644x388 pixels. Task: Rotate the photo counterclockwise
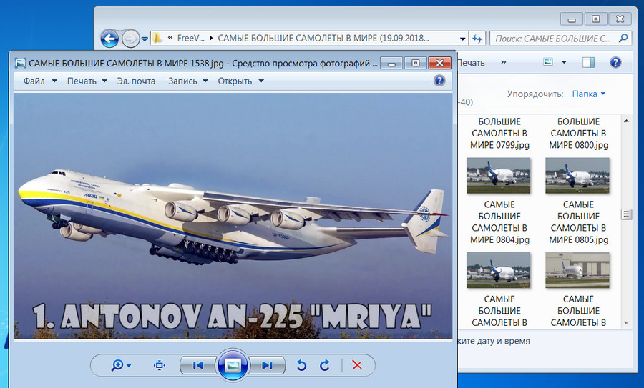coord(301,365)
